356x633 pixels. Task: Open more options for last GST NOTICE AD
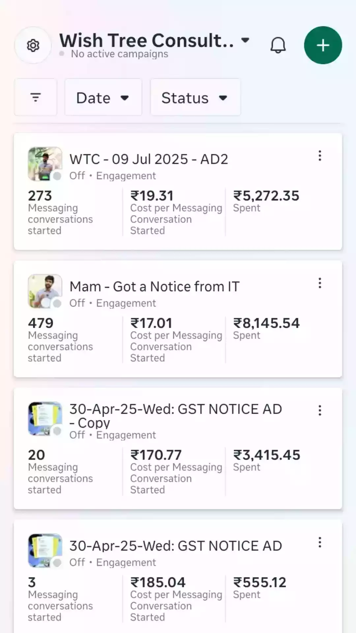tap(320, 542)
